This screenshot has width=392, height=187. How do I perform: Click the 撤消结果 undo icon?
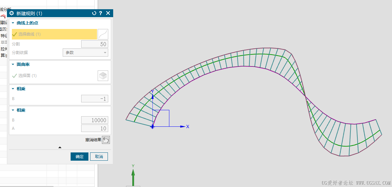tap(106, 140)
